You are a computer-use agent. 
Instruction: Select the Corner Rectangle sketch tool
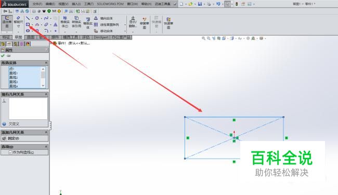click(x=28, y=24)
